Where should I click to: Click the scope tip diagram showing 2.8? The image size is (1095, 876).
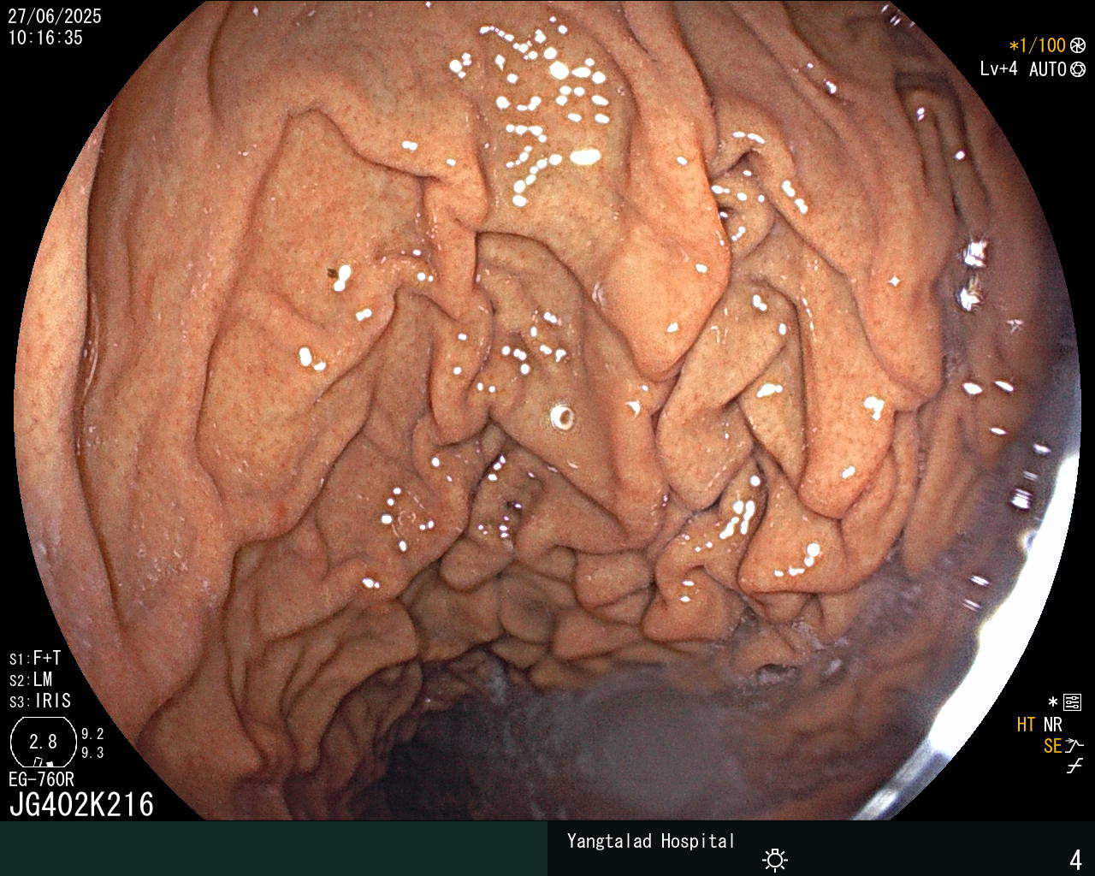(x=43, y=742)
